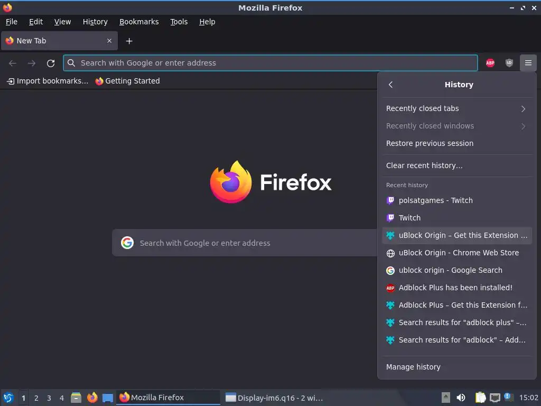Open Search results for "adblock" entry
Viewport: 541px width, 406px height.
(x=457, y=340)
